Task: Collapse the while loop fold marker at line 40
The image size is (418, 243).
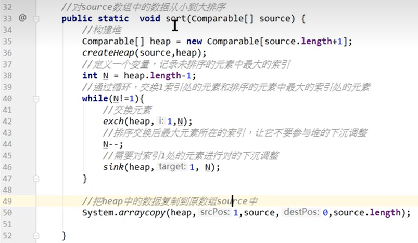Action: (36, 99)
